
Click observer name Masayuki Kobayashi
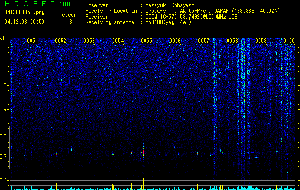click(x=171, y=5)
